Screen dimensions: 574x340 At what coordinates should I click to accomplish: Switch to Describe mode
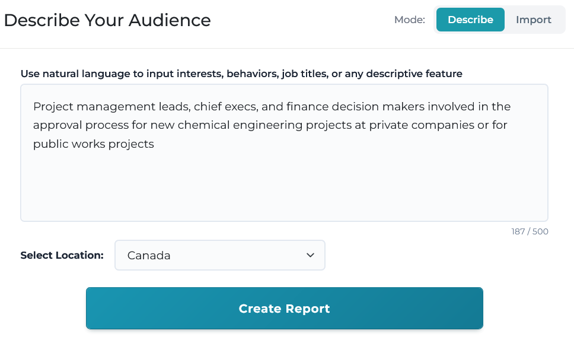pos(470,20)
